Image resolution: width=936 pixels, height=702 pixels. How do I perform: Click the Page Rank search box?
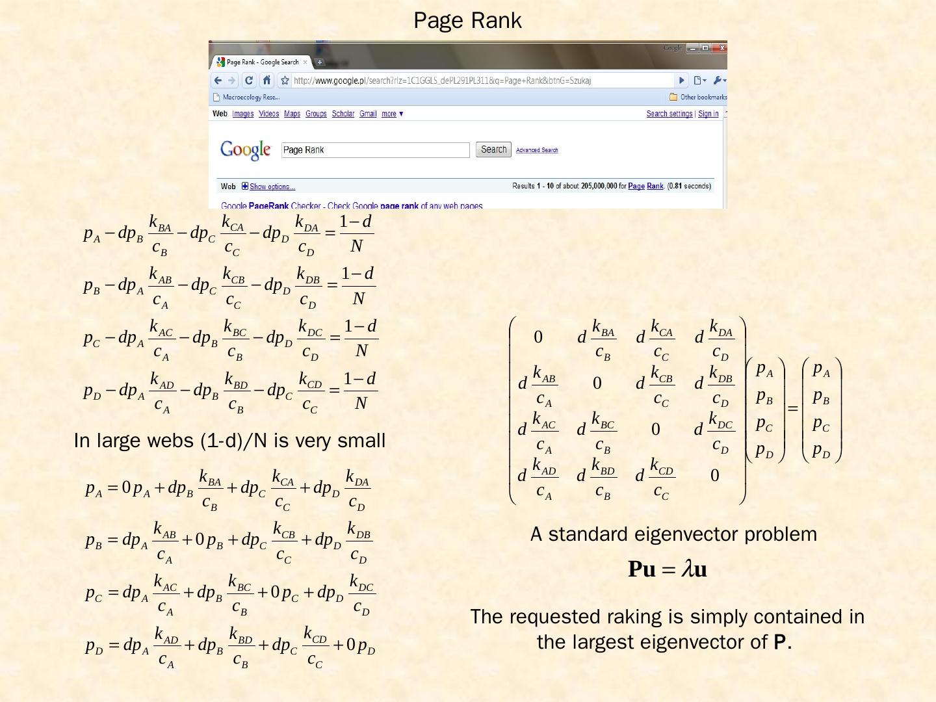[x=375, y=150]
